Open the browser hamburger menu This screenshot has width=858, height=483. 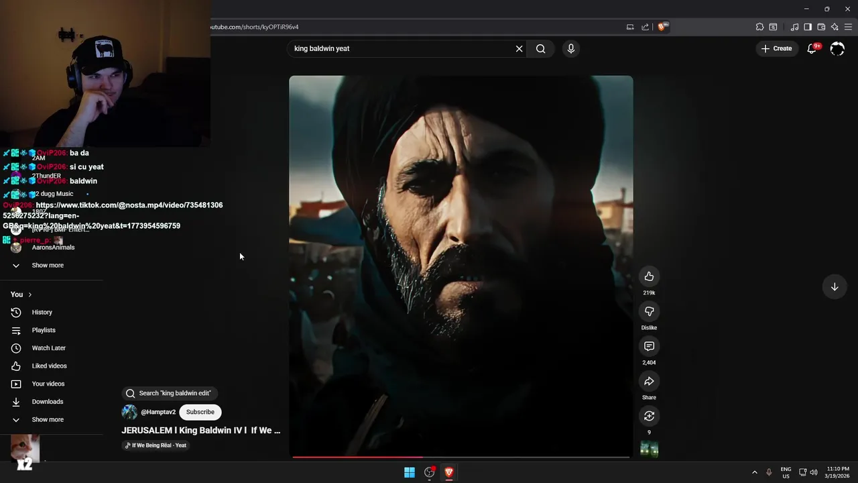tap(847, 27)
